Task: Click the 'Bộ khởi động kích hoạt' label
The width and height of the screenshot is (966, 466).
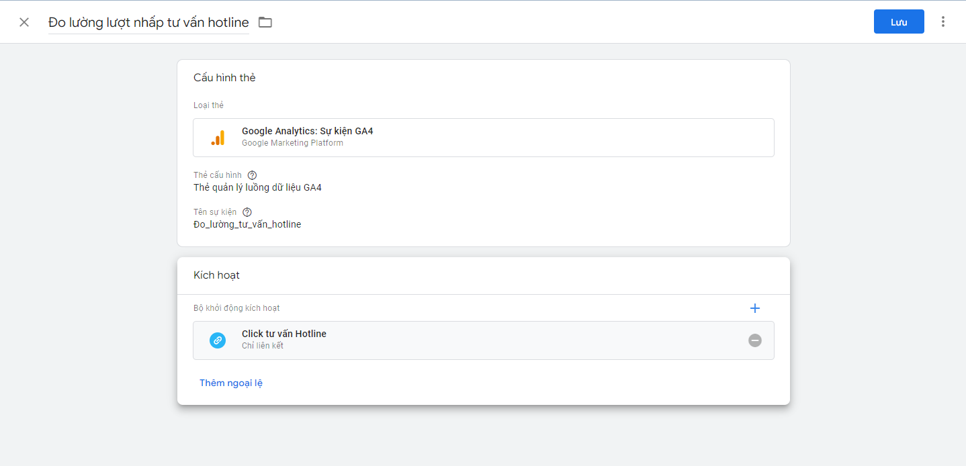Action: [x=236, y=308]
